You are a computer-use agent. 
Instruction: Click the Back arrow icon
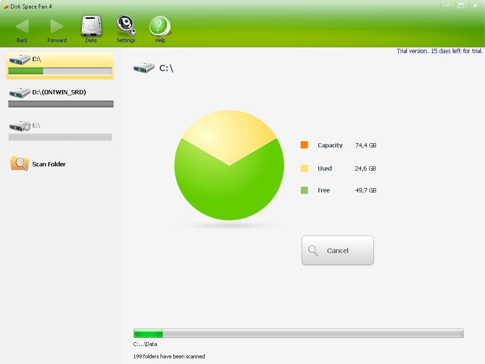[22, 27]
